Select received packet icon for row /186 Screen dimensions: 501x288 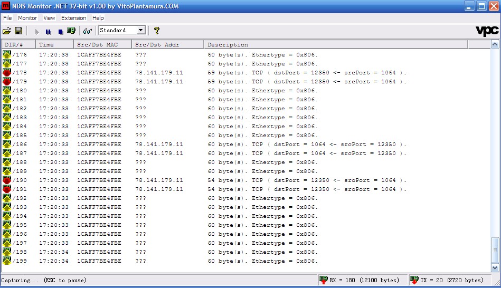tap(7, 144)
